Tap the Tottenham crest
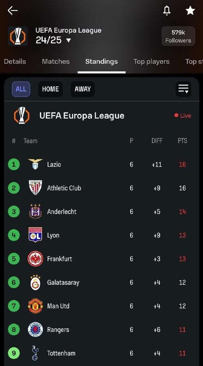 (35, 353)
